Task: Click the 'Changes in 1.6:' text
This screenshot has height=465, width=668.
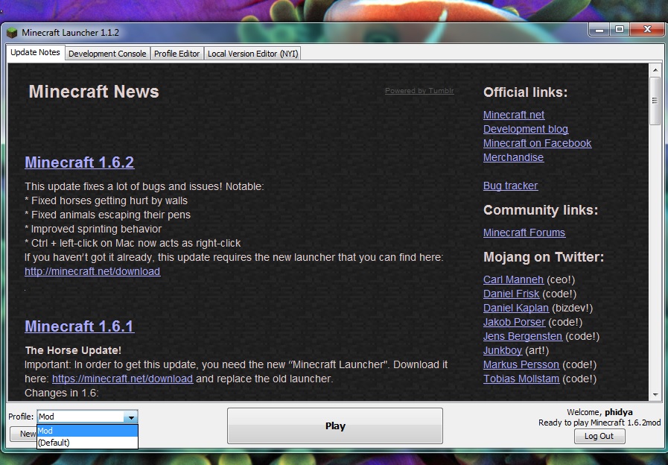Action: pyautogui.click(x=62, y=393)
